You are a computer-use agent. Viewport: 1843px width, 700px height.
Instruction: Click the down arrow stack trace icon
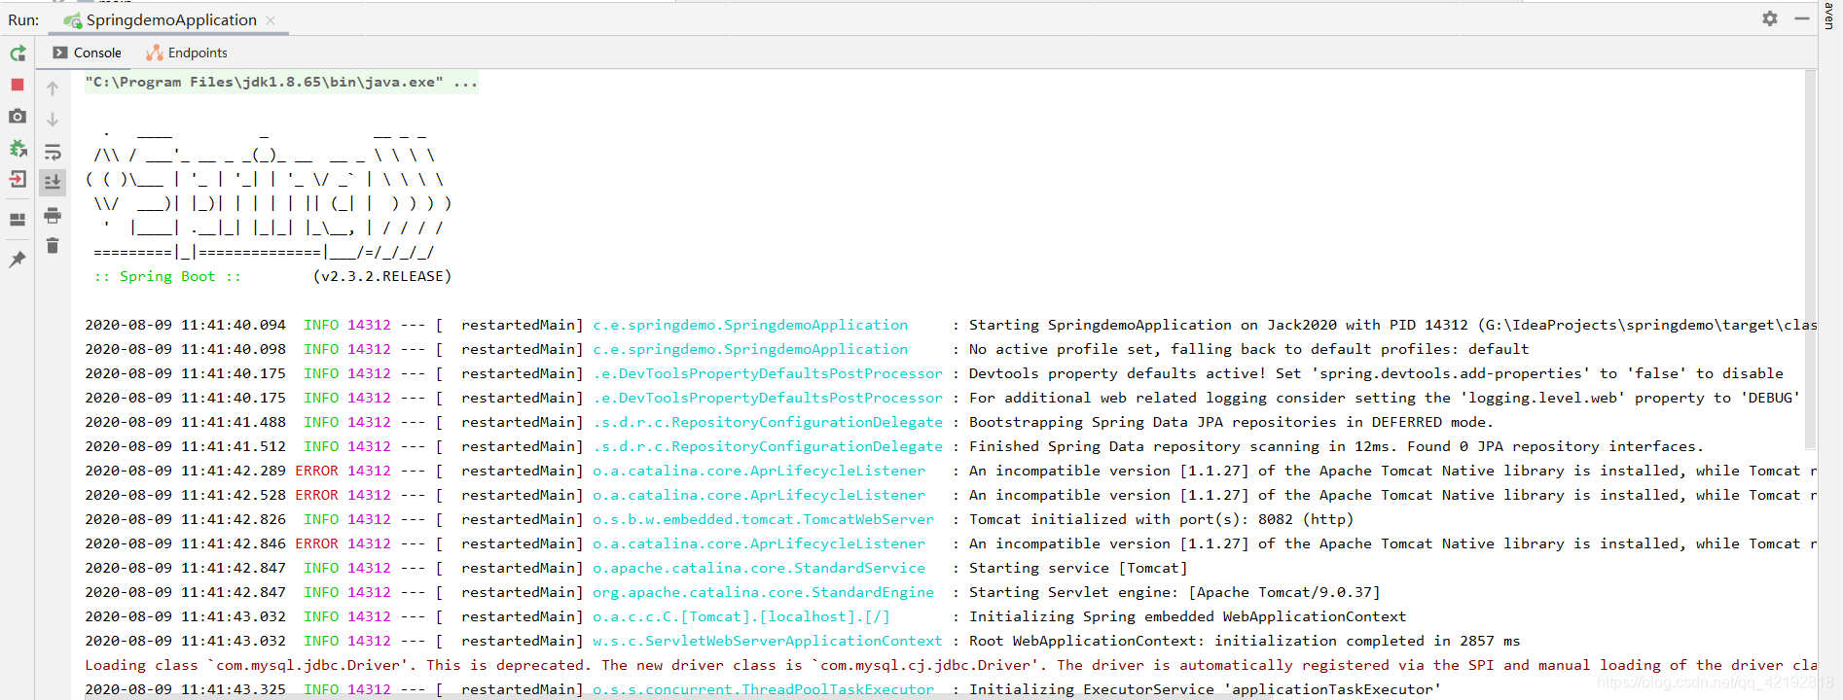(x=53, y=120)
